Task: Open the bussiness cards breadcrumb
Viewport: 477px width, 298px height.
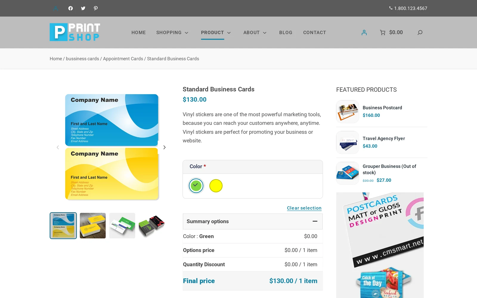Action: tap(82, 59)
